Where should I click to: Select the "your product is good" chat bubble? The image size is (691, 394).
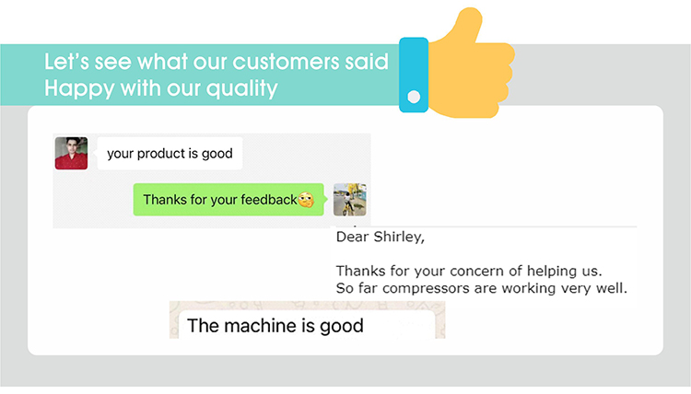(170, 154)
